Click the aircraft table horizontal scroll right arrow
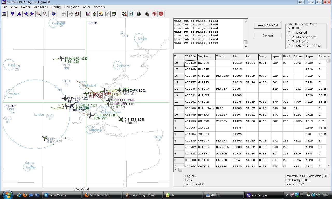The image size is (332, 199). click(324, 169)
